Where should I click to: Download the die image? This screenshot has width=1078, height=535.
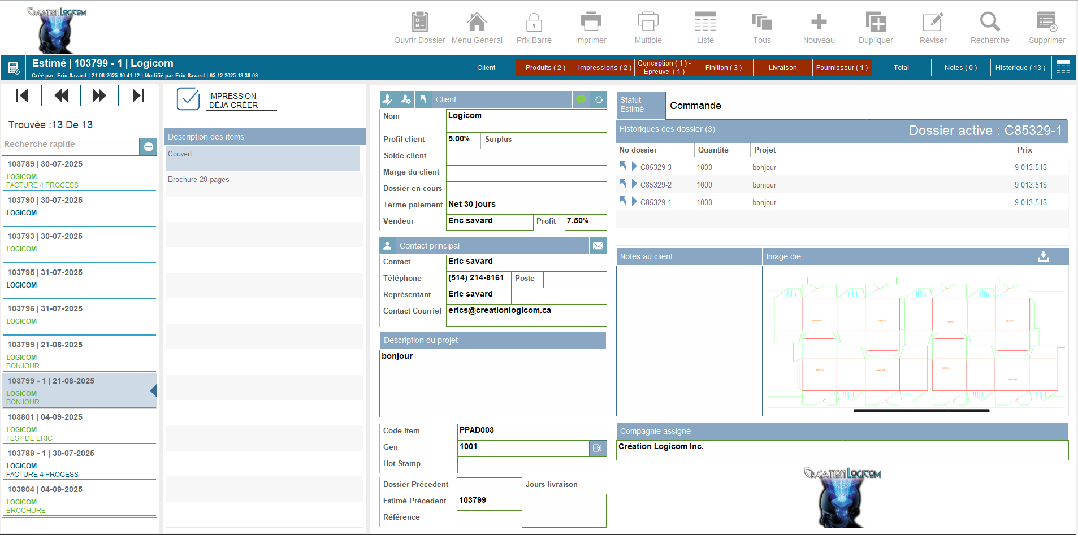coord(1043,256)
